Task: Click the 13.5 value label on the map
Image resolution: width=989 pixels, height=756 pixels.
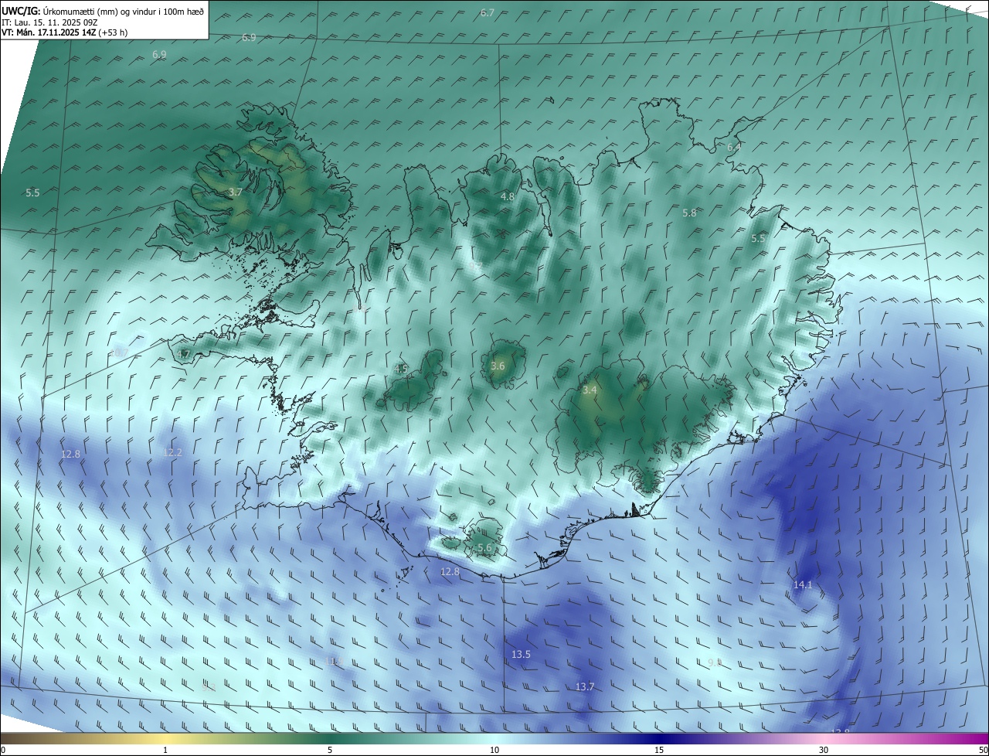Action: coord(522,655)
